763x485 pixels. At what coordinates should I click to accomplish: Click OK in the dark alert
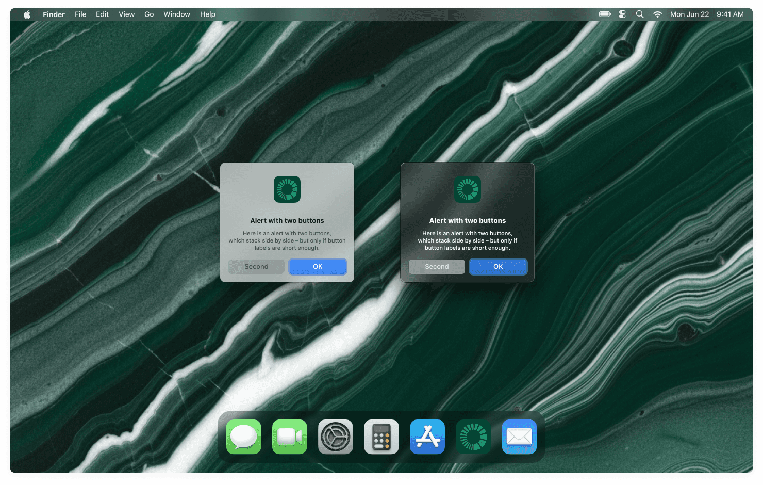(498, 267)
